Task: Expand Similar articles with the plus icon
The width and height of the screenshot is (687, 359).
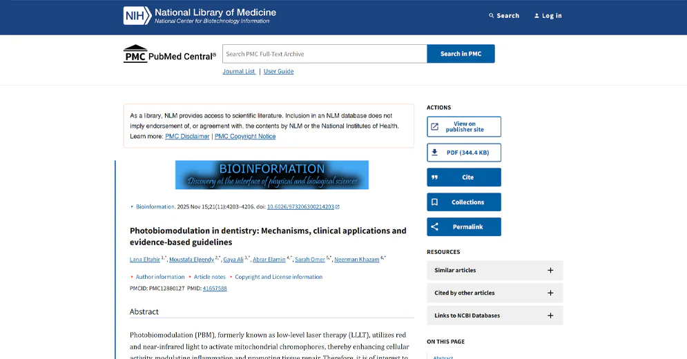Action: 550,270
